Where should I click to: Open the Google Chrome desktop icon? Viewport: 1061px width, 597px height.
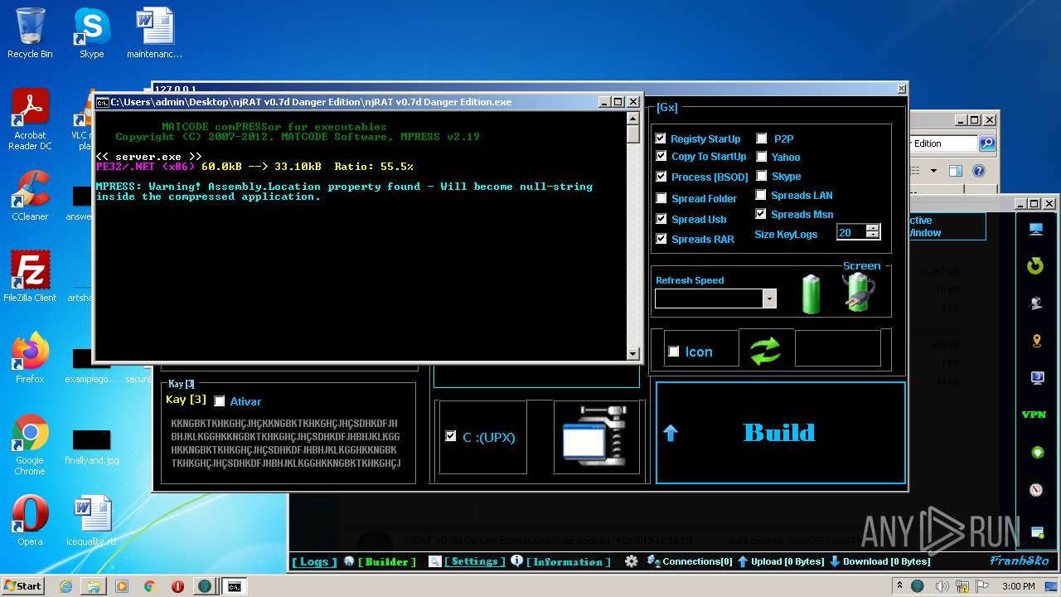[x=30, y=445]
